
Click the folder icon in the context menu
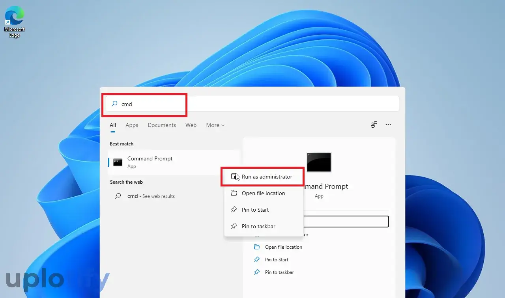click(234, 193)
